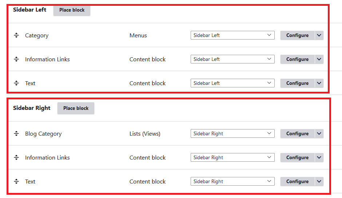This screenshot has width=342, height=198.
Task: Expand actions arrow next to Category Configure
Action: (319, 36)
